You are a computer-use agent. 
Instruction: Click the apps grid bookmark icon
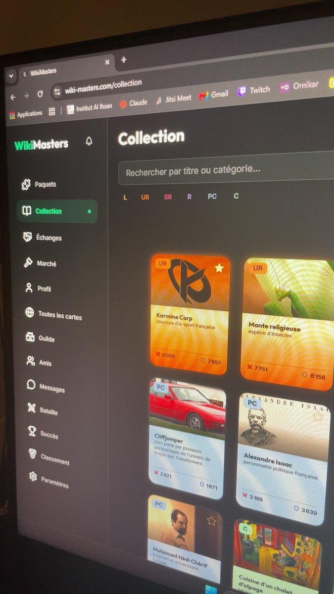point(52,112)
